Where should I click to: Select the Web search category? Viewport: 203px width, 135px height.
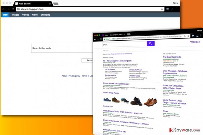pos(5,15)
